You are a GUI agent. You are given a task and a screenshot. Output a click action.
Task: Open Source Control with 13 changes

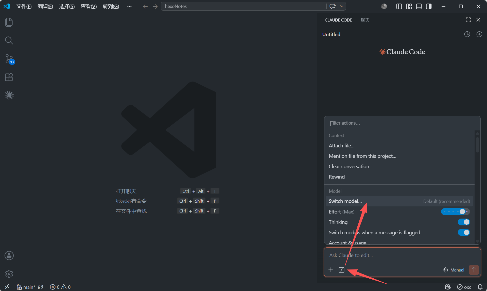pos(9,59)
